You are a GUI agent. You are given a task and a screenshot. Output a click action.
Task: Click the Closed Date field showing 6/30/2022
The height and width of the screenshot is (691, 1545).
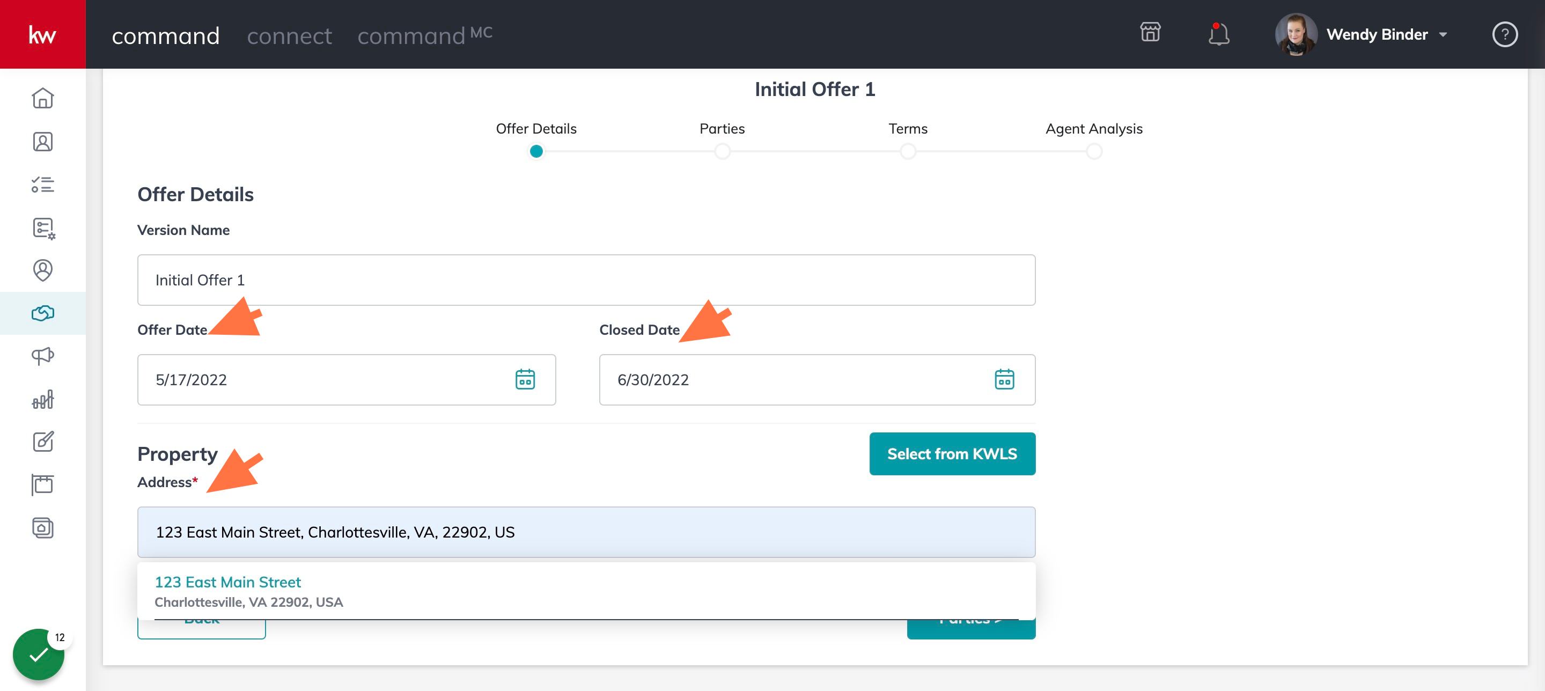coord(817,380)
